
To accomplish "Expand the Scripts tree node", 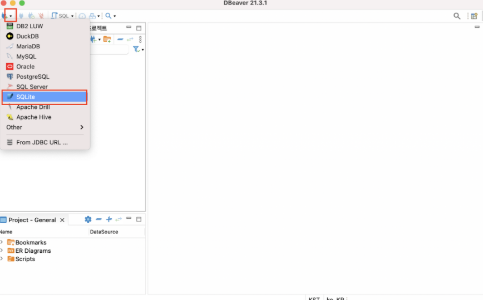I will (x=2, y=259).
